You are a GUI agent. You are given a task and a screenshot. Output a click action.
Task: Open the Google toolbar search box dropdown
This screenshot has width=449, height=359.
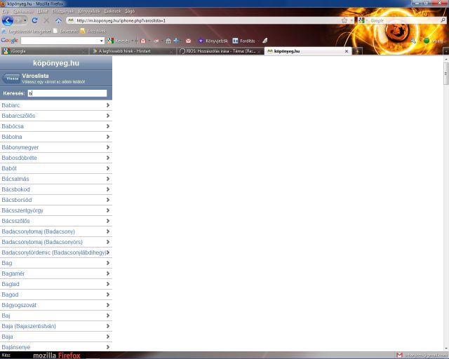coord(101,41)
